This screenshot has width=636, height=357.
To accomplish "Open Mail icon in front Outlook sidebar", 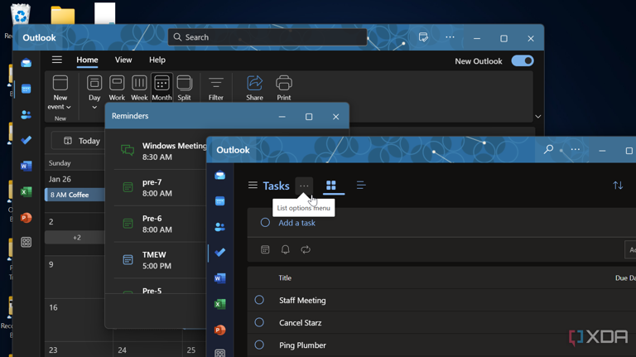I will click(x=220, y=176).
